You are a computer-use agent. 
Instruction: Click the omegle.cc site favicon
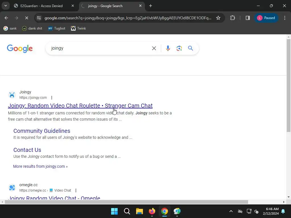(12, 188)
